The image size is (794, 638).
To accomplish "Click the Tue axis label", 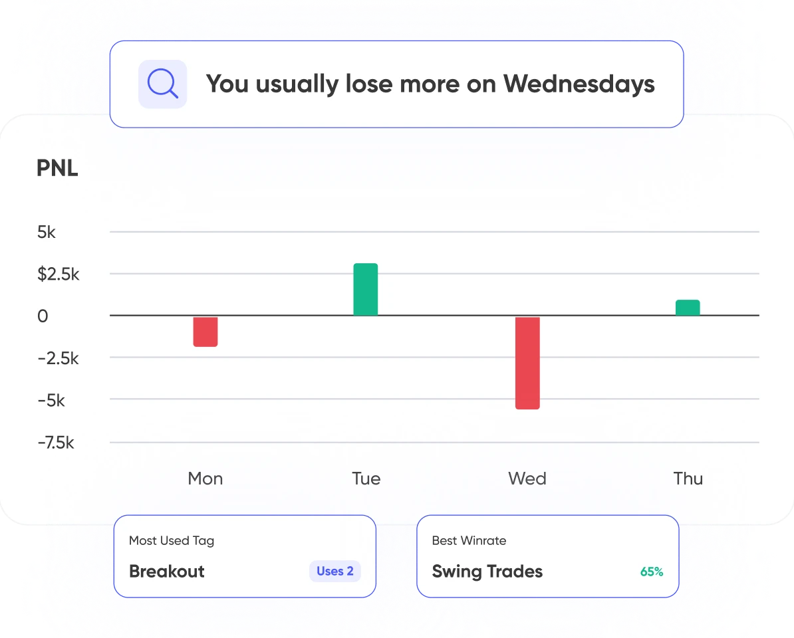I will [x=366, y=478].
